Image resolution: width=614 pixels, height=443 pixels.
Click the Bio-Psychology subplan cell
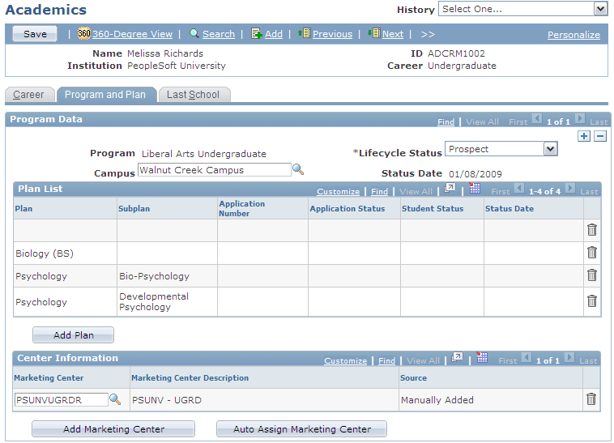pyautogui.click(x=167, y=276)
